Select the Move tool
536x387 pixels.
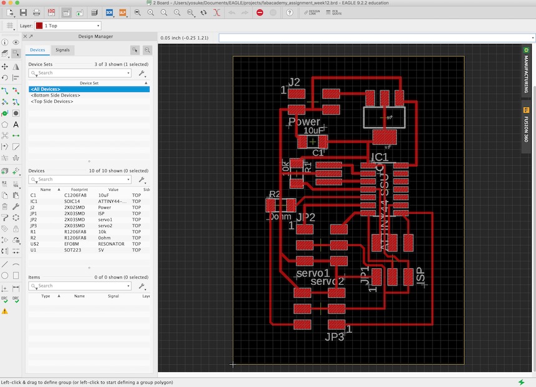[x=5, y=66]
